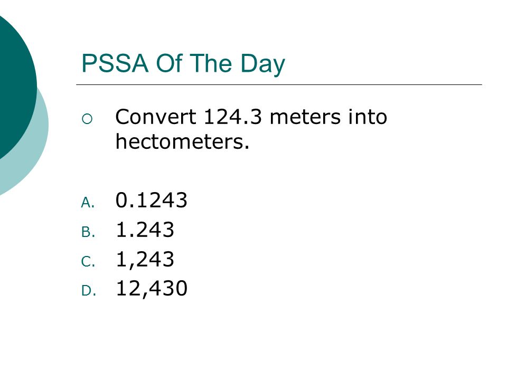Click the word 'Convert' in the question
The width and height of the screenshot is (507, 380).
tap(156, 117)
